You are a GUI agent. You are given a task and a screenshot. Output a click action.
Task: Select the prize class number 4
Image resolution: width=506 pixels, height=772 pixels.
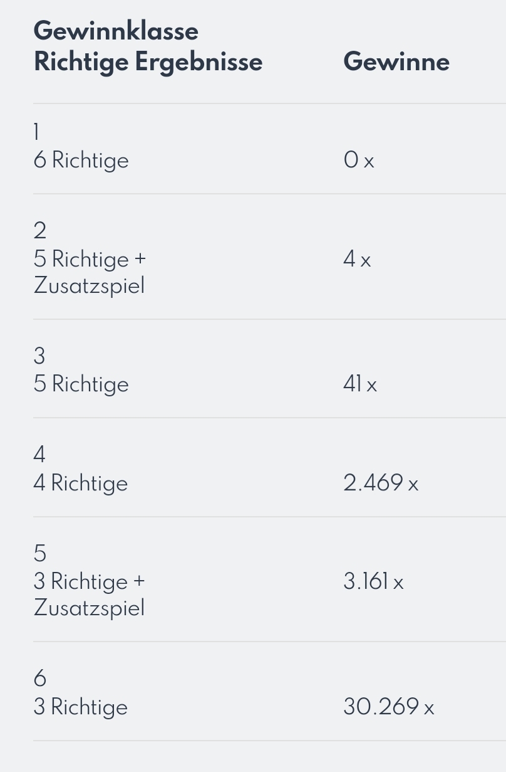(x=39, y=455)
